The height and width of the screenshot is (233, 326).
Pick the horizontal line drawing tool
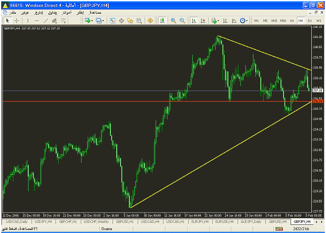click(37, 21)
